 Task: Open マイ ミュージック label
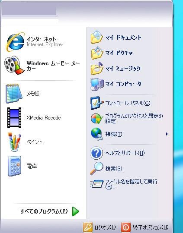pyautogui.click(x=123, y=69)
